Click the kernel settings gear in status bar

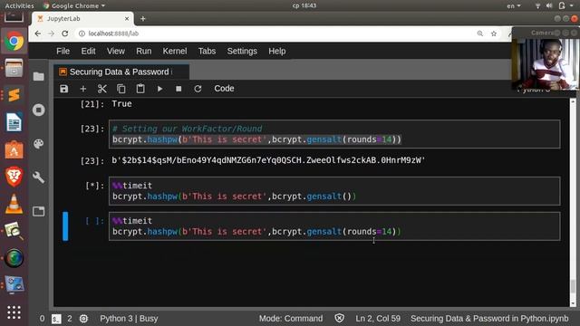(x=84, y=319)
